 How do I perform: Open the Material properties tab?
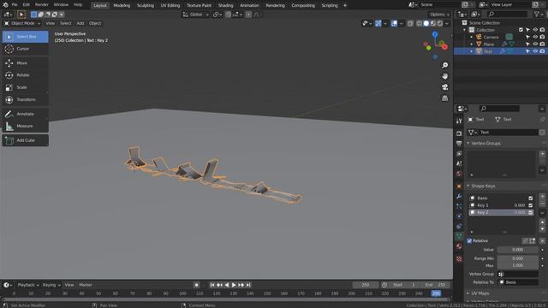[459, 246]
